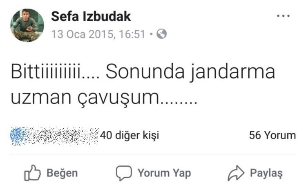The image size is (306, 190).
Task: Click the words Sonunda jandarma in the post
Action: pyautogui.click(x=190, y=72)
